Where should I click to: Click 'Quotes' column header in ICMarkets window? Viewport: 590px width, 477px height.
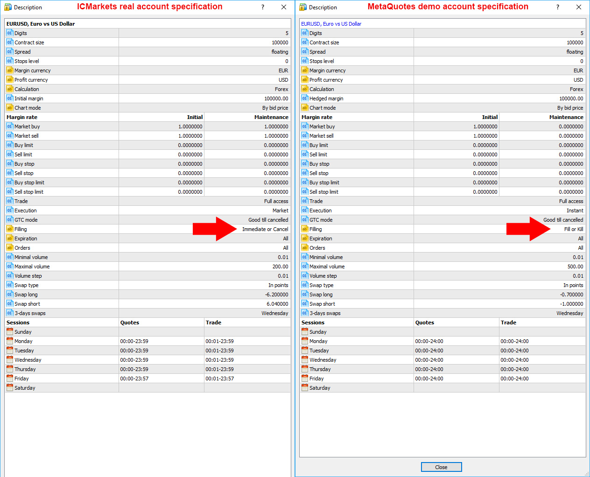click(130, 323)
